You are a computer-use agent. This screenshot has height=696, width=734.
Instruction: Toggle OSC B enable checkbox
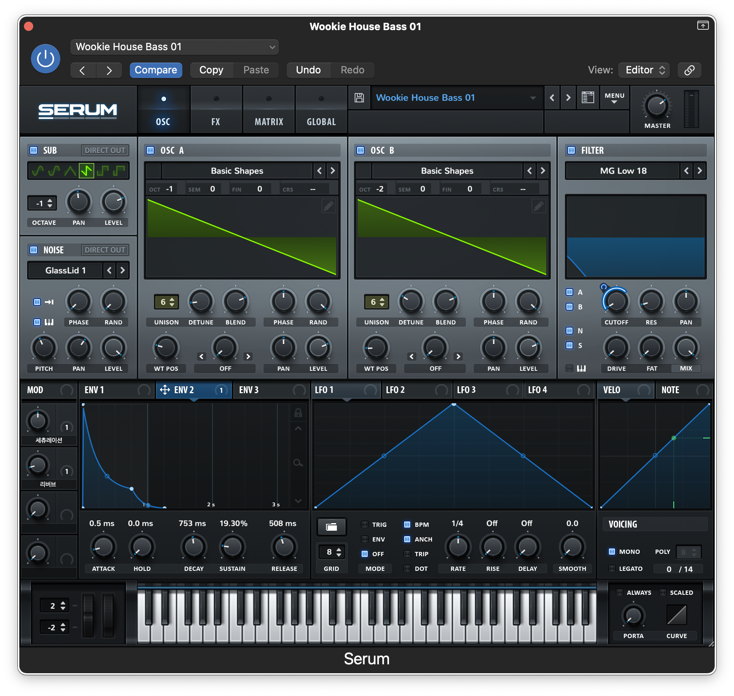pyautogui.click(x=360, y=150)
